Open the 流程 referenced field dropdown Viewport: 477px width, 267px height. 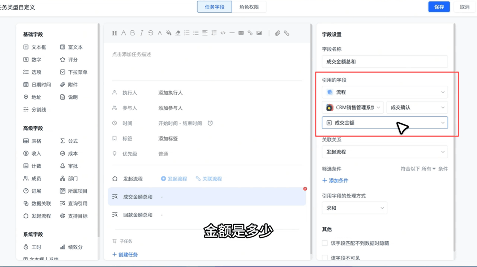[385, 92]
